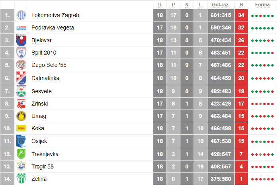The width and height of the screenshot is (278, 186).
Task: Click Zelina's form indicator dots
Action: point(262,179)
